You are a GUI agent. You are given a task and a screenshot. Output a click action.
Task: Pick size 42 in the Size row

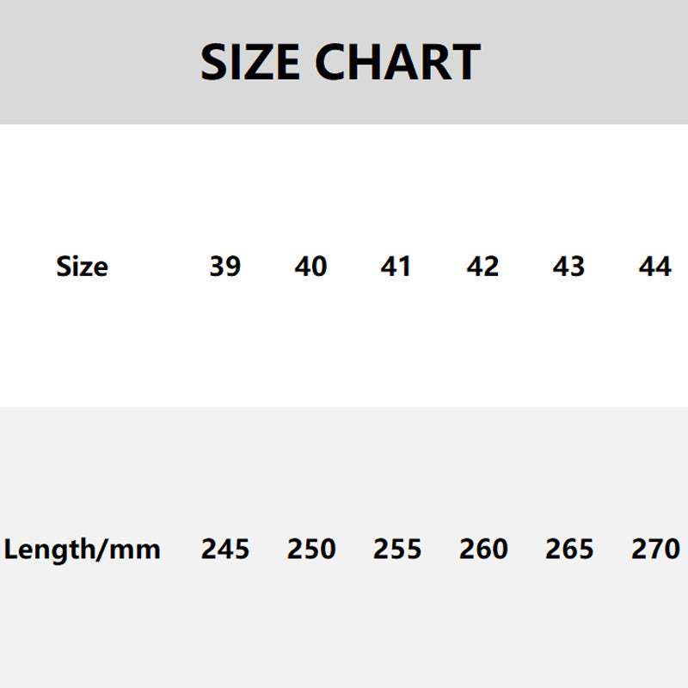pos(482,267)
